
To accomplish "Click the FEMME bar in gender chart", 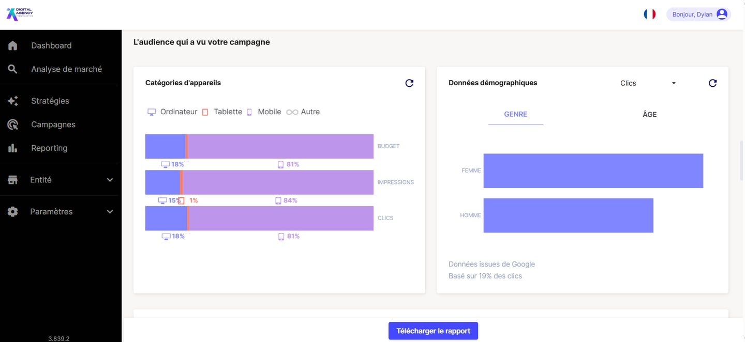I will (593, 170).
